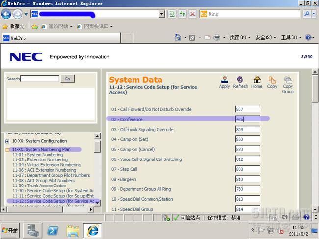Viewport: 319px width, 239px height.
Task: Select the WebPro browser tab
Action: [61, 38]
